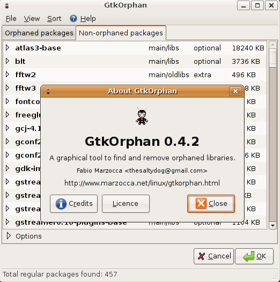The width and height of the screenshot is (280, 282).
Task: Expand the atlas3-base package row
Action: click(8, 48)
